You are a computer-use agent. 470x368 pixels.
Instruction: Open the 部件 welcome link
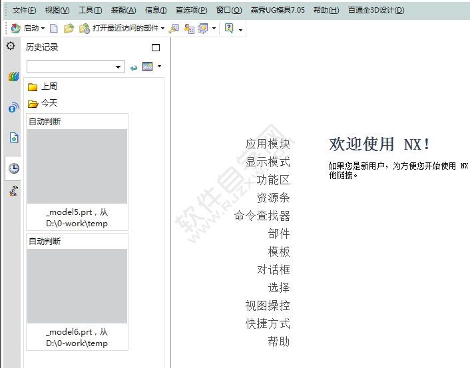click(279, 234)
